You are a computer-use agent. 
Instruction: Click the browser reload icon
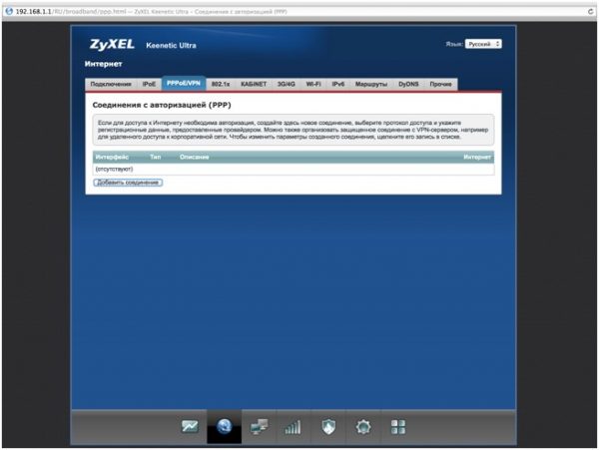(x=591, y=12)
